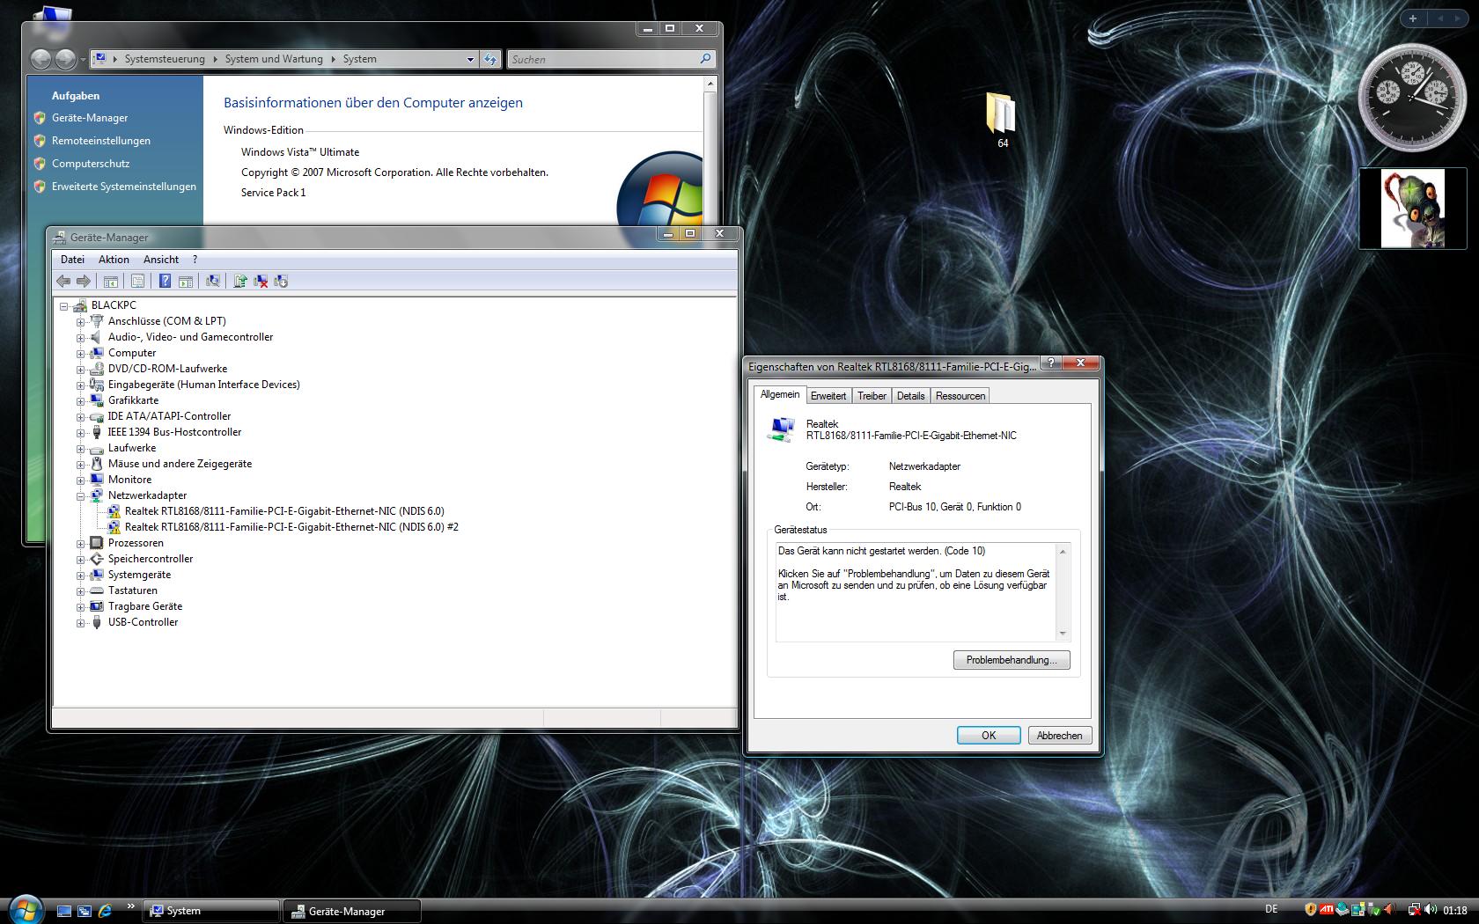Expand the Anschlüsse (COM & LPT) node
The width and height of the screenshot is (1479, 924).
click(80, 321)
